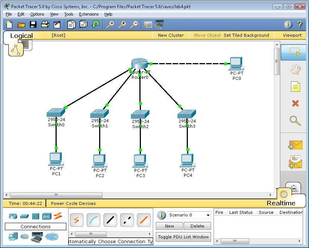Open the Help menu

point(108,14)
